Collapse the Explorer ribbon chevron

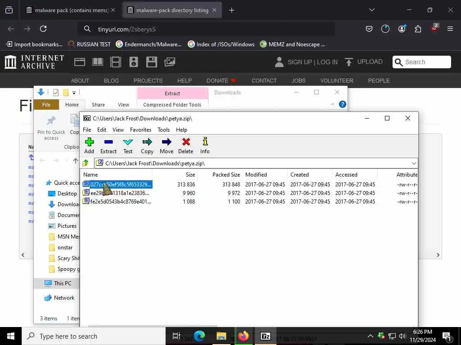point(333,104)
